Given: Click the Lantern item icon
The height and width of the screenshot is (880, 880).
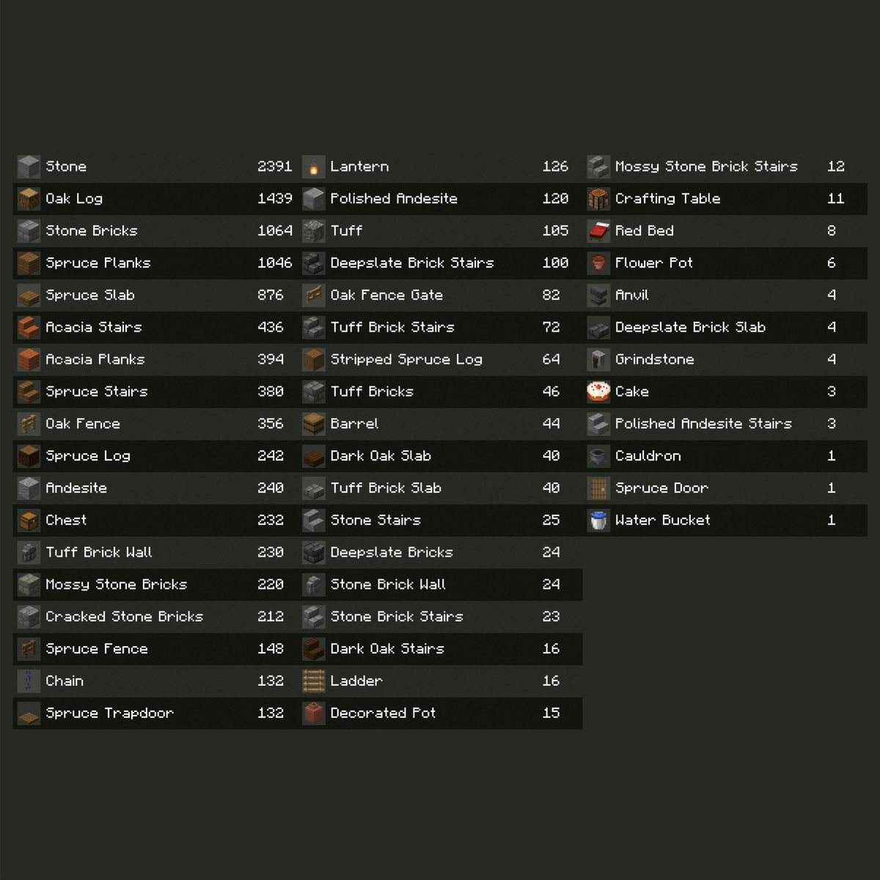Looking at the screenshot, I should (314, 166).
